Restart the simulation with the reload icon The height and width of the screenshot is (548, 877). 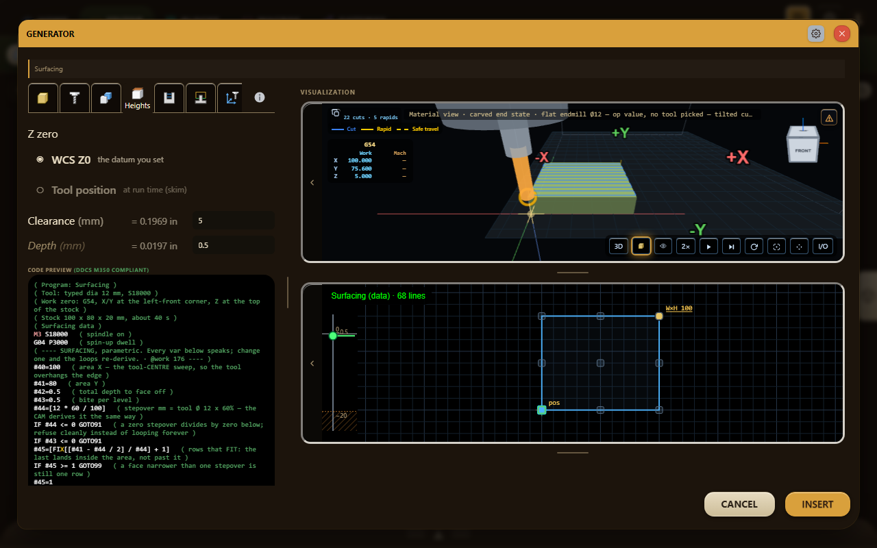tap(754, 246)
